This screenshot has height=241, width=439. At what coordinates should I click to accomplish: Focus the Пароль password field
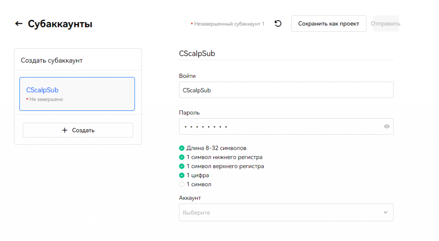(286, 126)
